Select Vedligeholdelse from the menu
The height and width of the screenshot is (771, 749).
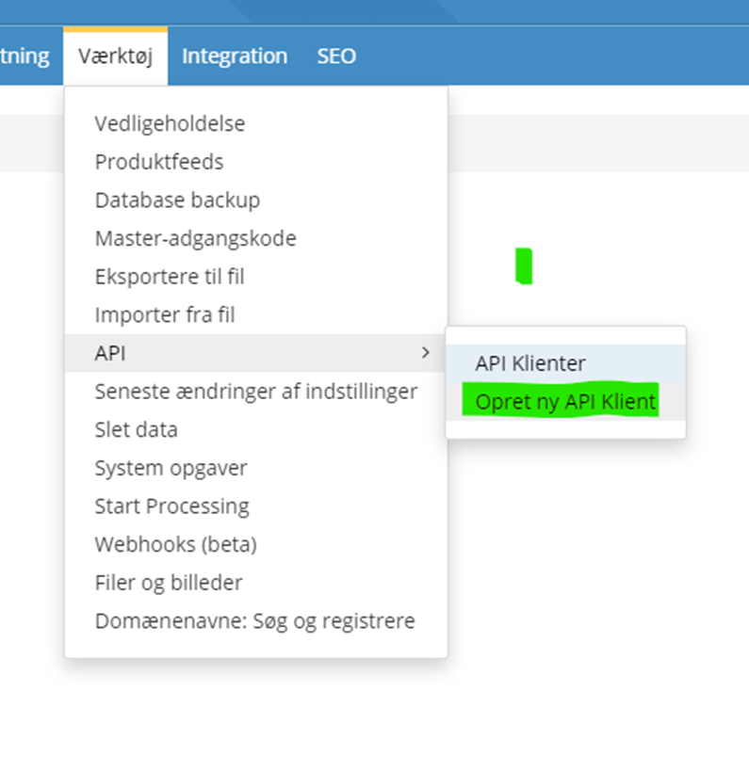(170, 123)
